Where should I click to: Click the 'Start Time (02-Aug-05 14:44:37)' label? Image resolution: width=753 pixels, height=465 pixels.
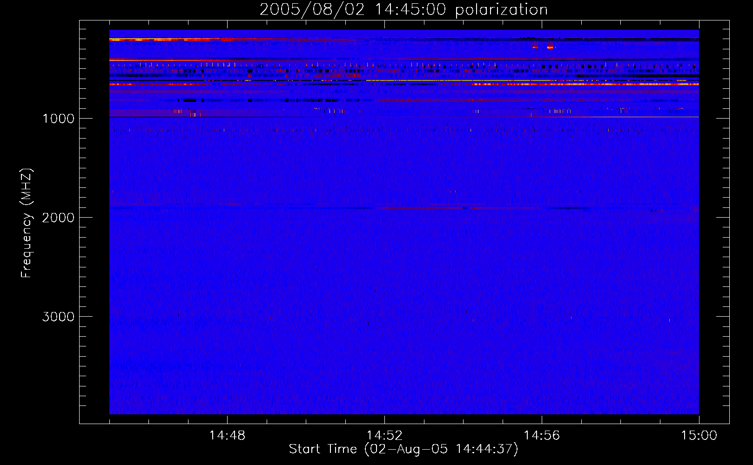click(403, 449)
